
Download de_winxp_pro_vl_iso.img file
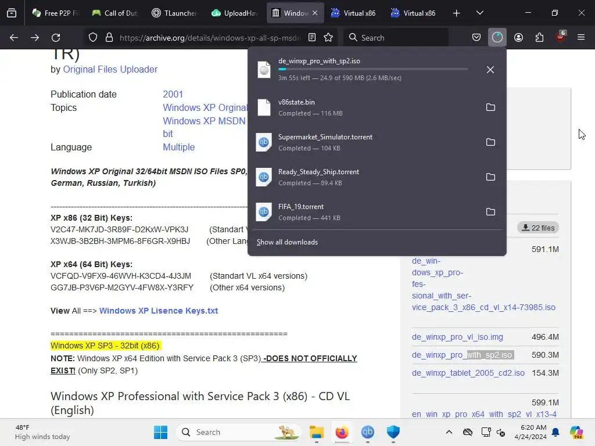tap(457, 337)
